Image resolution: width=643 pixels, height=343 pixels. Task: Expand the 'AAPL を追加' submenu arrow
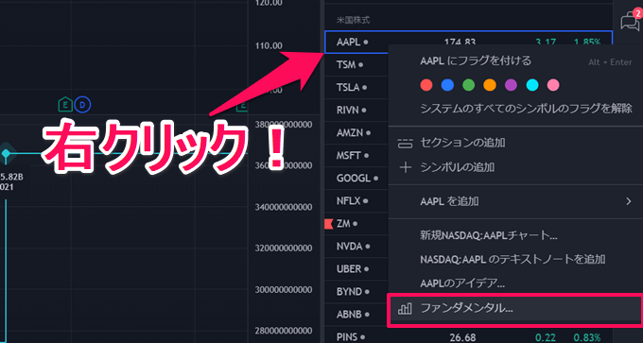628,201
